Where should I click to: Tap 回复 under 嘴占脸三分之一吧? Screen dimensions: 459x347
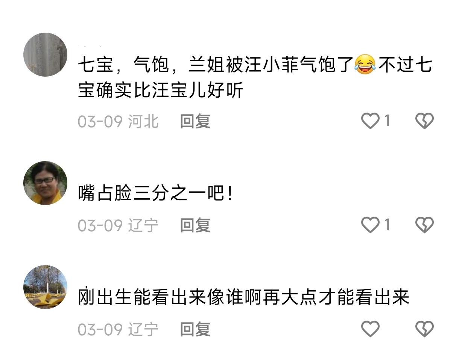pos(195,225)
